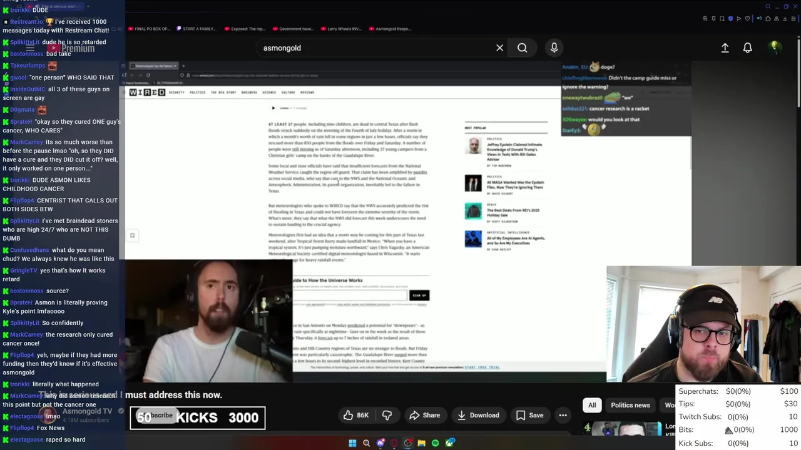This screenshot has height=450, width=801.
Task: Open Spotify from the taskbar
Action: 435,443
